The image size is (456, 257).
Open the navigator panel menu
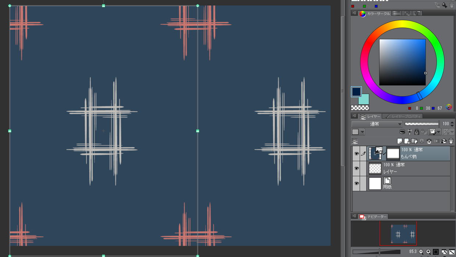coord(354,217)
